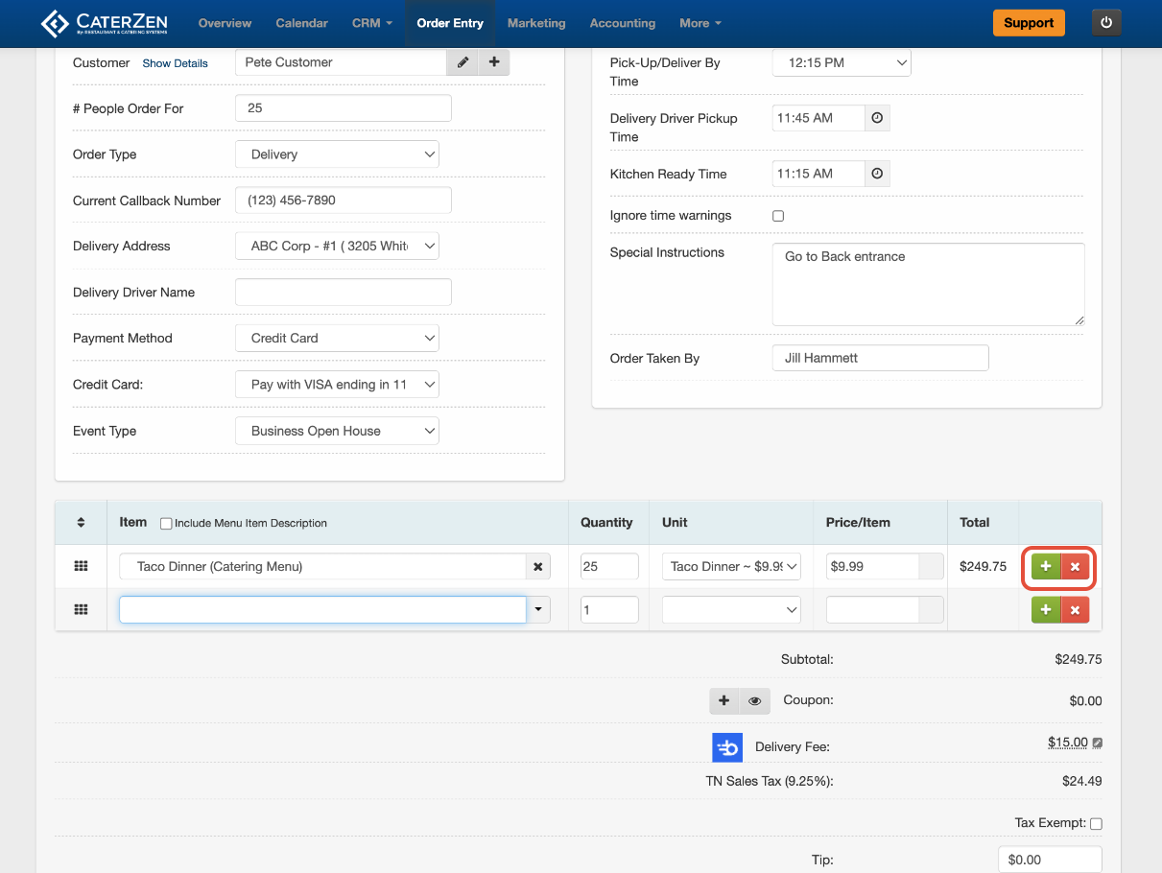The height and width of the screenshot is (873, 1162).
Task: Enable the Tax Exempt checkbox
Action: pyautogui.click(x=1097, y=823)
